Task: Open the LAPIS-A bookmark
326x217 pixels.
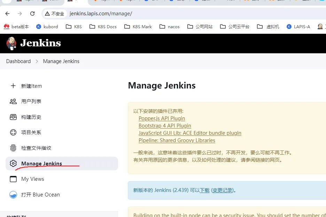Action: (298, 26)
